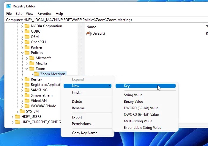Select the Partner tree item
This screenshot has width=208, height=146.
tap(37, 47)
